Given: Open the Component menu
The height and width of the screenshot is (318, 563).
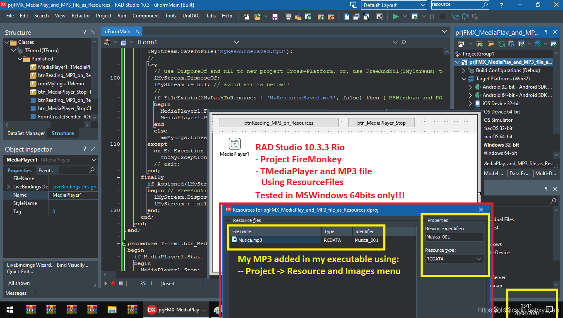Looking at the screenshot, I should click(x=146, y=16).
